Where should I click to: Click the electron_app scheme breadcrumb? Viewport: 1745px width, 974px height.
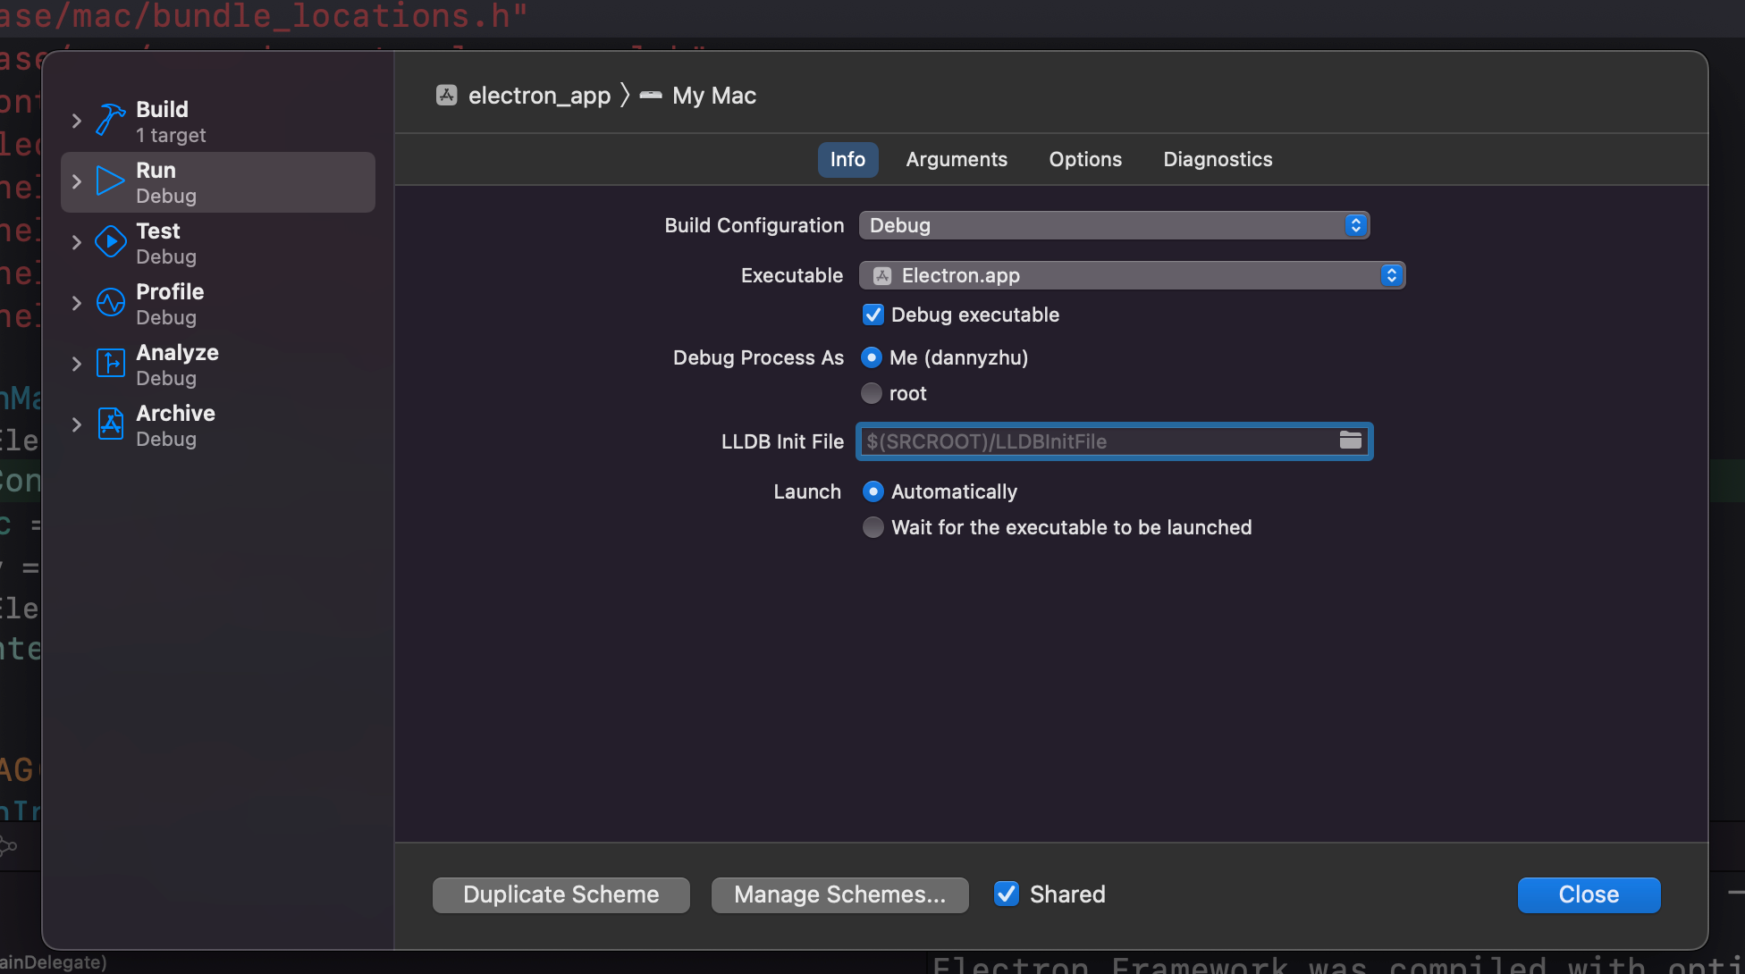pos(524,95)
